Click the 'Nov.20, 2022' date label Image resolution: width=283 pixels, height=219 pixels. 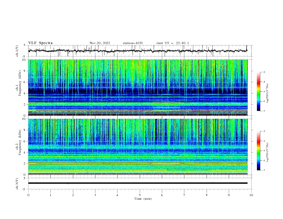(100, 43)
